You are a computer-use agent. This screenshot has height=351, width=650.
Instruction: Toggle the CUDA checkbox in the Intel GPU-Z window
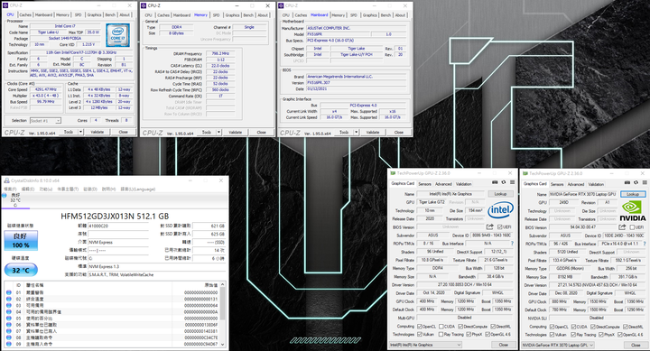441,326
